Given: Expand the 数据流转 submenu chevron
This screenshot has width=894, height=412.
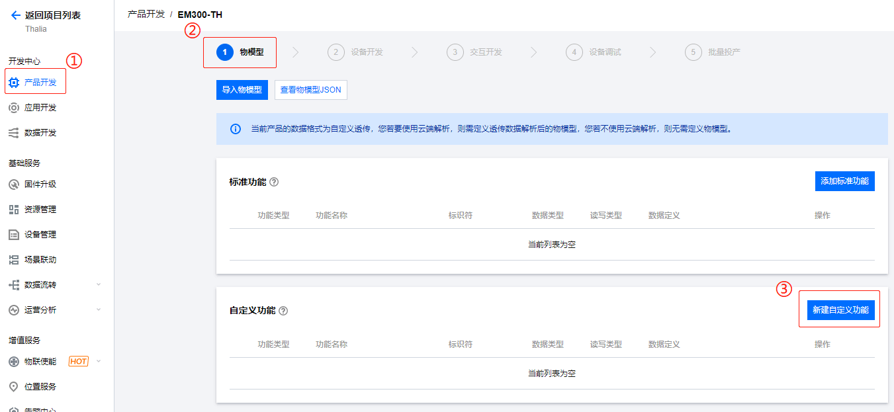Looking at the screenshot, I should [99, 284].
